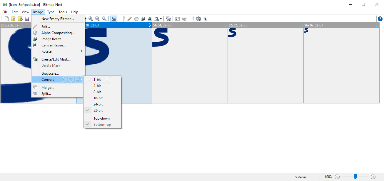Open the Rotate toolbar dropdown arrow
The height and width of the screenshot is (181, 384).
[x=161, y=19]
